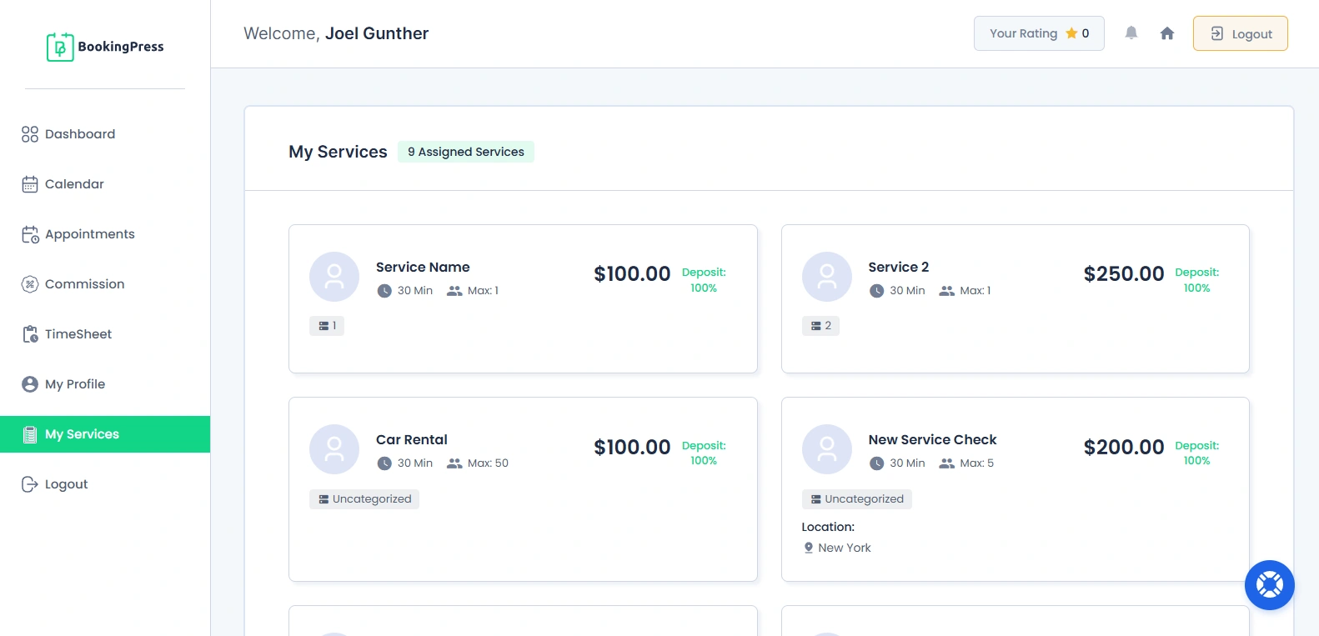Click the avatar on Service 2 card
The image size is (1319, 636).
(827, 277)
